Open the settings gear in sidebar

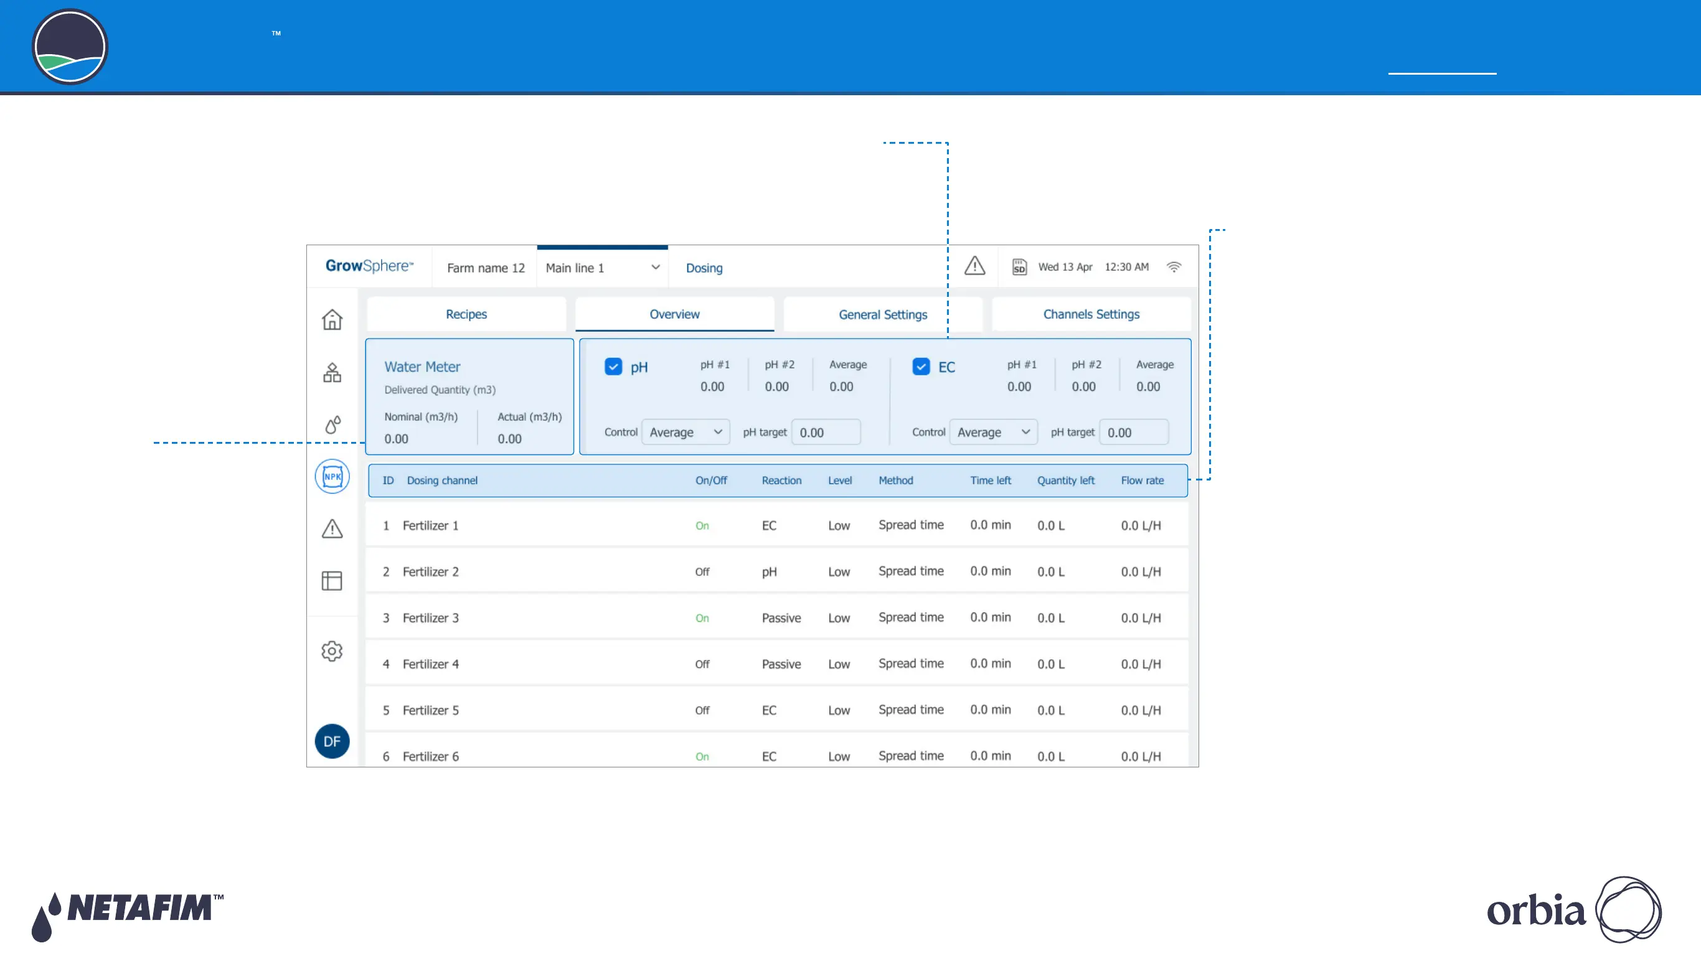[x=332, y=651]
